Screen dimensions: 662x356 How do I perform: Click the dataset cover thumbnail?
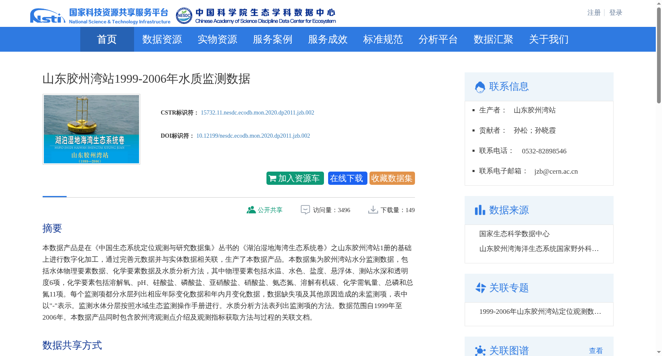[91, 129]
